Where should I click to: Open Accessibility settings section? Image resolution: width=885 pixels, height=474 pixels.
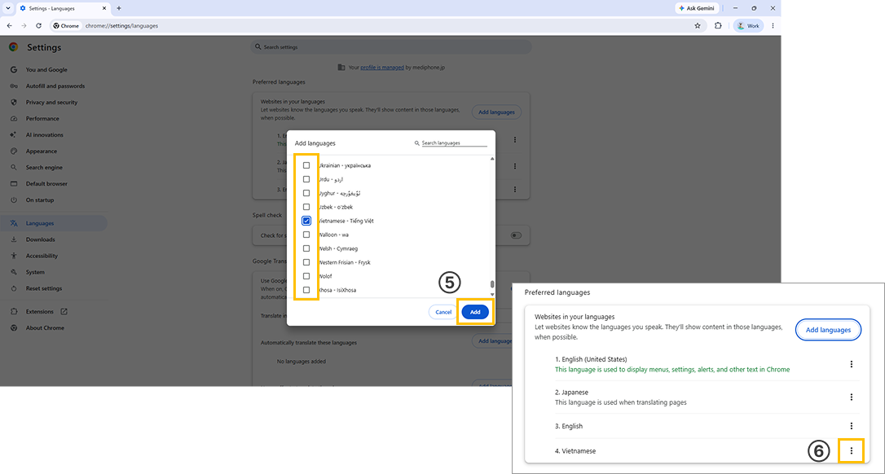[42, 256]
